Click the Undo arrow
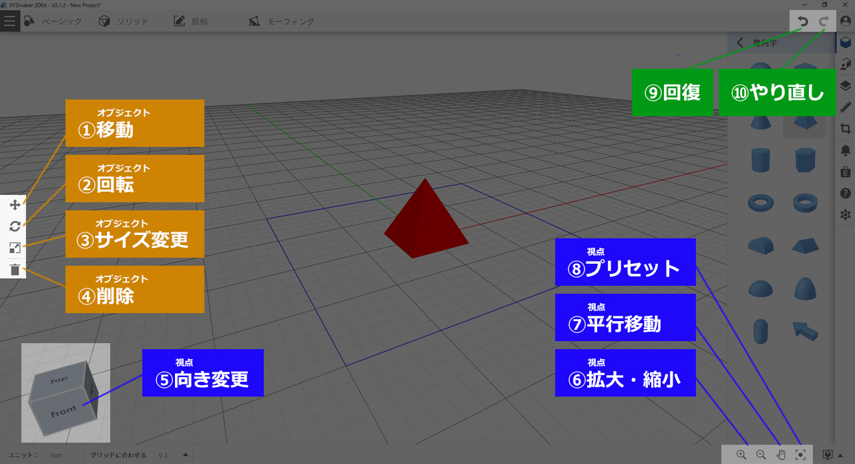The width and height of the screenshot is (855, 464). pyautogui.click(x=803, y=21)
